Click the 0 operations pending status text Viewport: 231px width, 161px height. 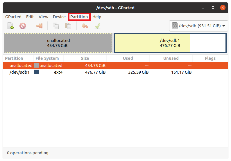pos(28,153)
